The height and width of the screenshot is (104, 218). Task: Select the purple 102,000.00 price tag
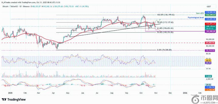tap(211, 31)
